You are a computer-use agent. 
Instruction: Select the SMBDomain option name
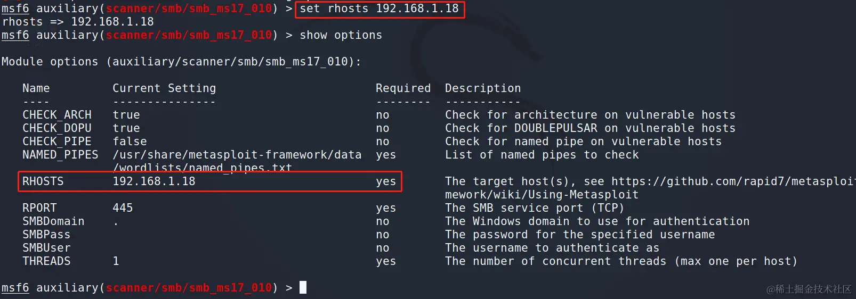click(x=53, y=221)
